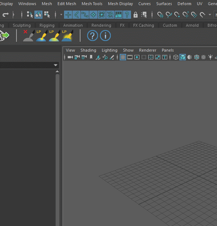Click the Redo arrow icon
Viewport: 217px width, 226px height.
5,15
